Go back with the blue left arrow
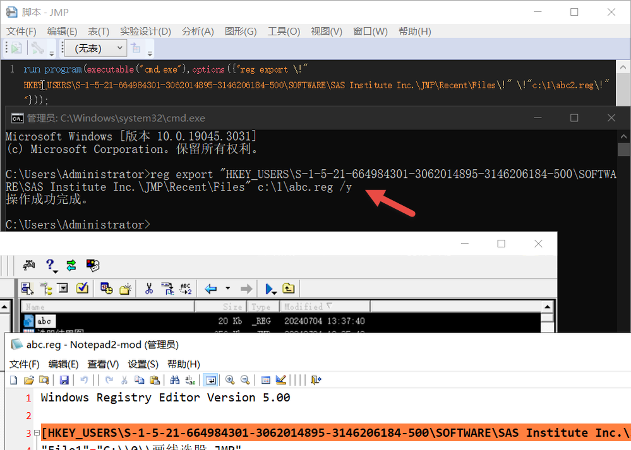 211,288
